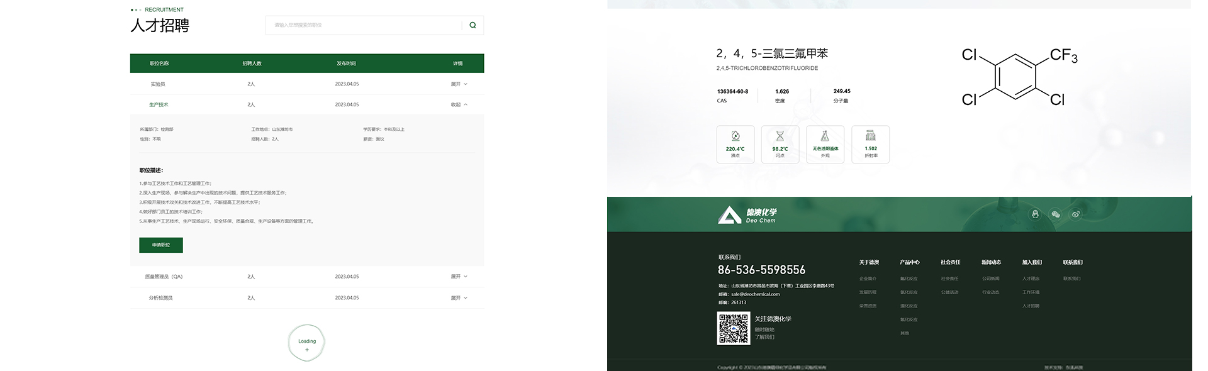Image resolution: width=1208 pixels, height=371 pixels.
Task: Expand the 实验员 job row
Action: tap(459, 84)
